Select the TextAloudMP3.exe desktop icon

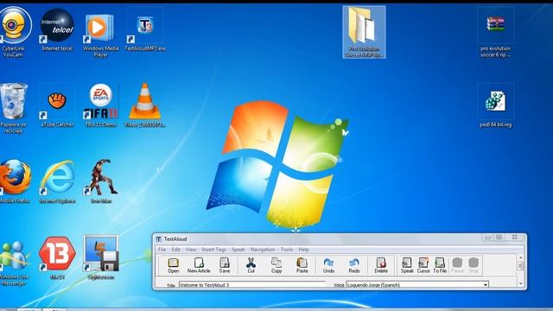point(144,30)
